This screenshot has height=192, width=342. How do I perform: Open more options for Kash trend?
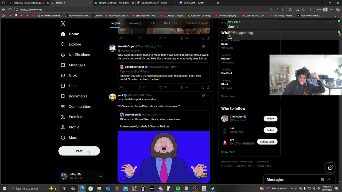pyautogui.click(x=276, y=41)
